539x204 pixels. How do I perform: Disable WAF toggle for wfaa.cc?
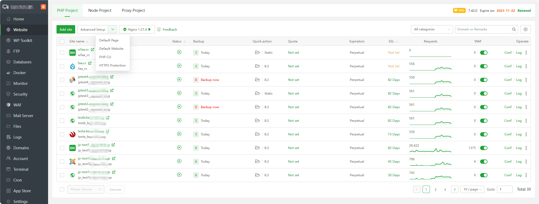[x=484, y=53]
